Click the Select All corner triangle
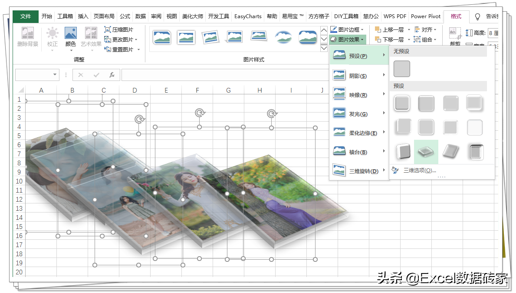Viewport: 516px width, 293px height. pos(21,90)
